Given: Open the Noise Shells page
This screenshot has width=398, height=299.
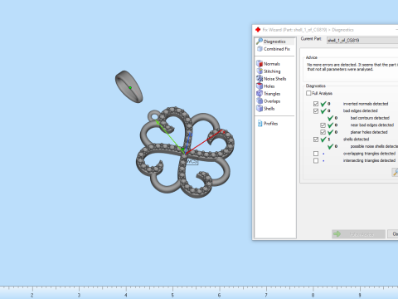Looking at the screenshot, I should pos(271,79).
